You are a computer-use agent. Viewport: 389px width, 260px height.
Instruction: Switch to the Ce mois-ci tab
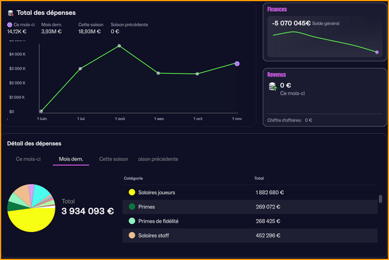click(28, 159)
